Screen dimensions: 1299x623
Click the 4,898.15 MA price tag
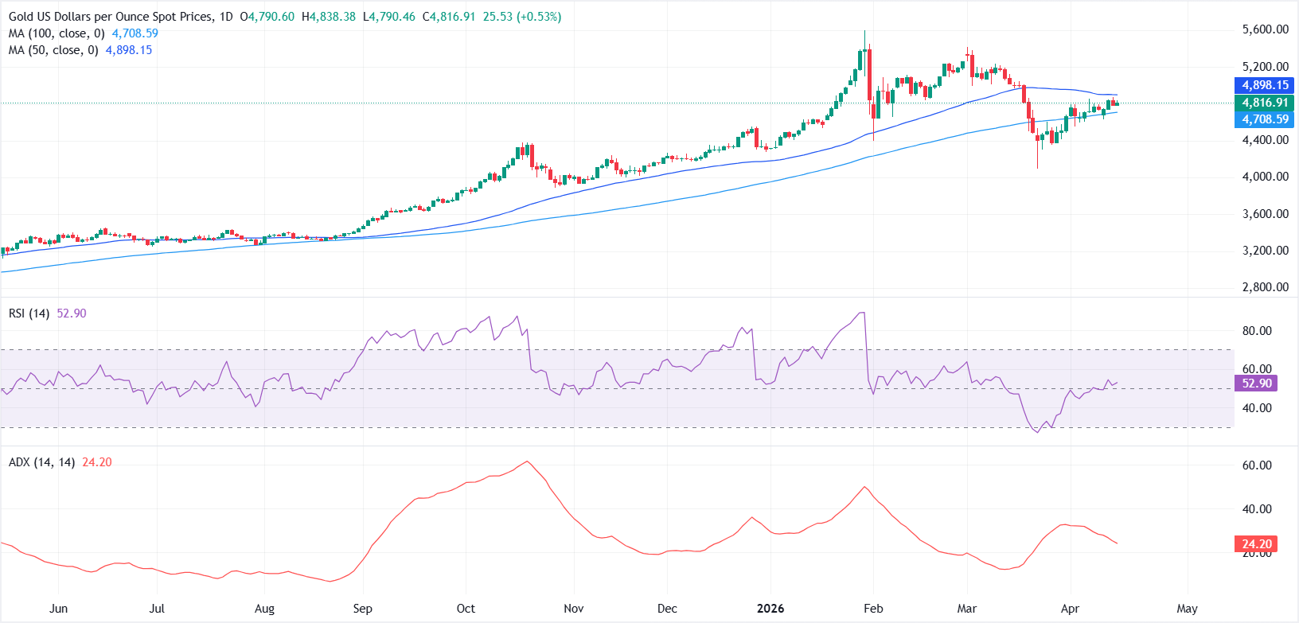tap(1264, 85)
